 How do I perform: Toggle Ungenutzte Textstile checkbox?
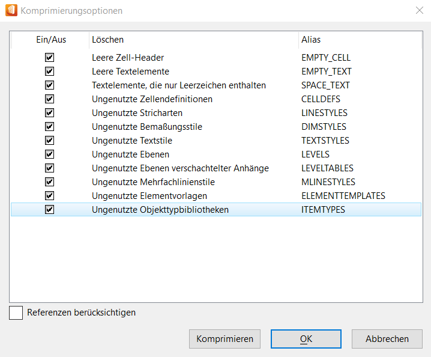(x=50, y=141)
